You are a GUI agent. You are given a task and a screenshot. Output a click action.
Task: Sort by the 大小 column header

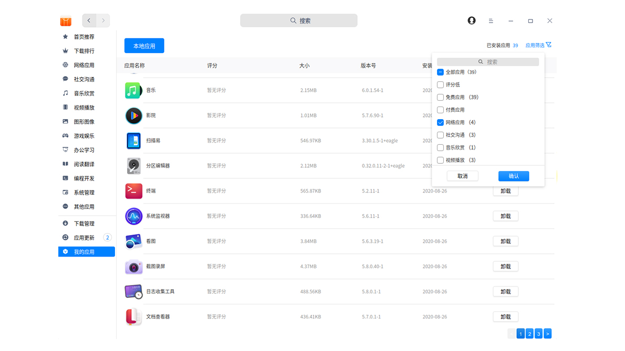coord(304,66)
